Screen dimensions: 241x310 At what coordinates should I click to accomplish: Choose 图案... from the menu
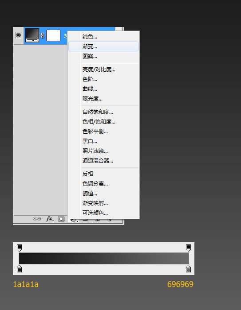tap(103, 56)
